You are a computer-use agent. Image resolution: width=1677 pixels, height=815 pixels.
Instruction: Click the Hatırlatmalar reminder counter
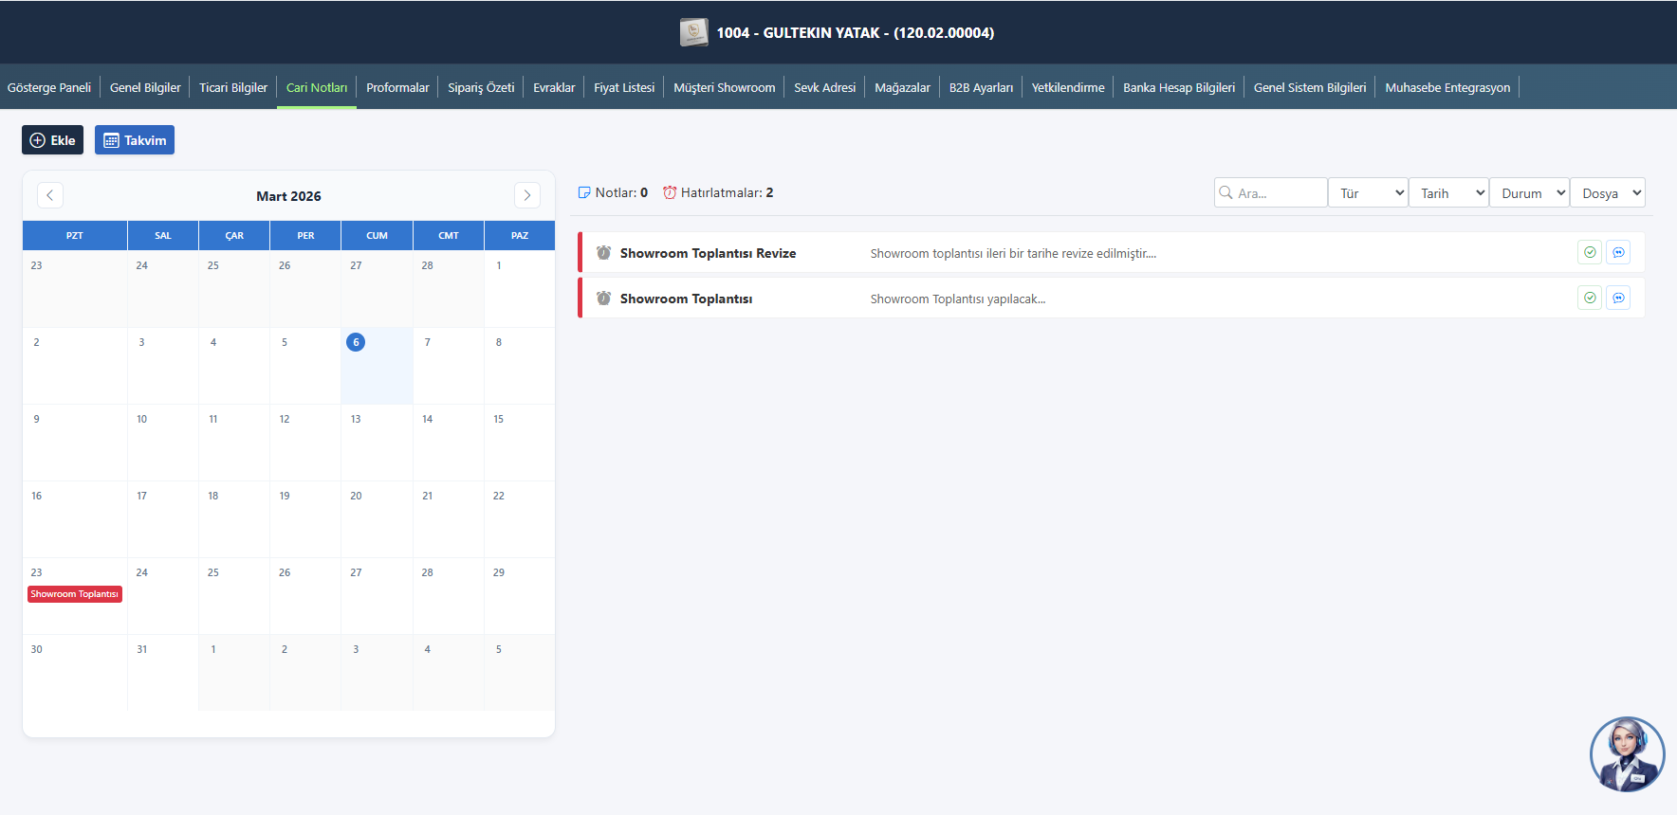pos(718,192)
